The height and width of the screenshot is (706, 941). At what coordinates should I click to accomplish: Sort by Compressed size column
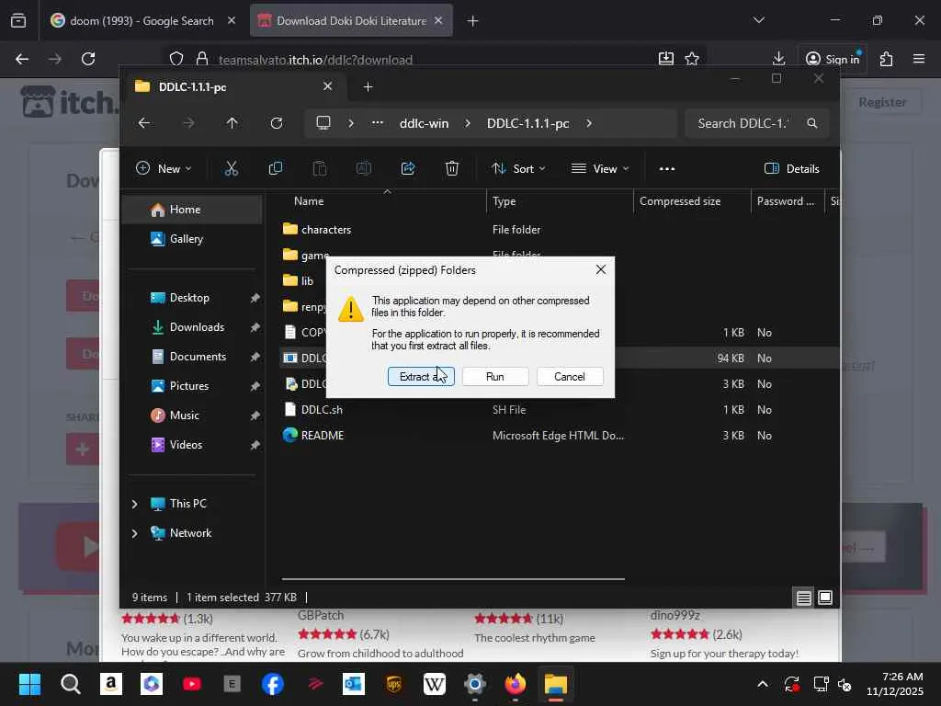[692, 201]
